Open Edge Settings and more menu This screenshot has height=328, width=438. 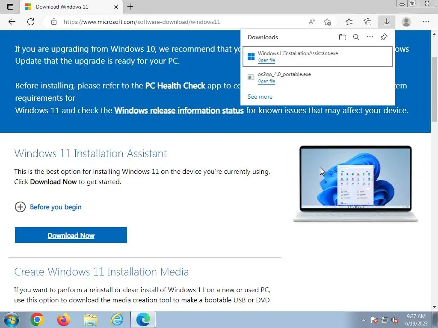coord(426,22)
